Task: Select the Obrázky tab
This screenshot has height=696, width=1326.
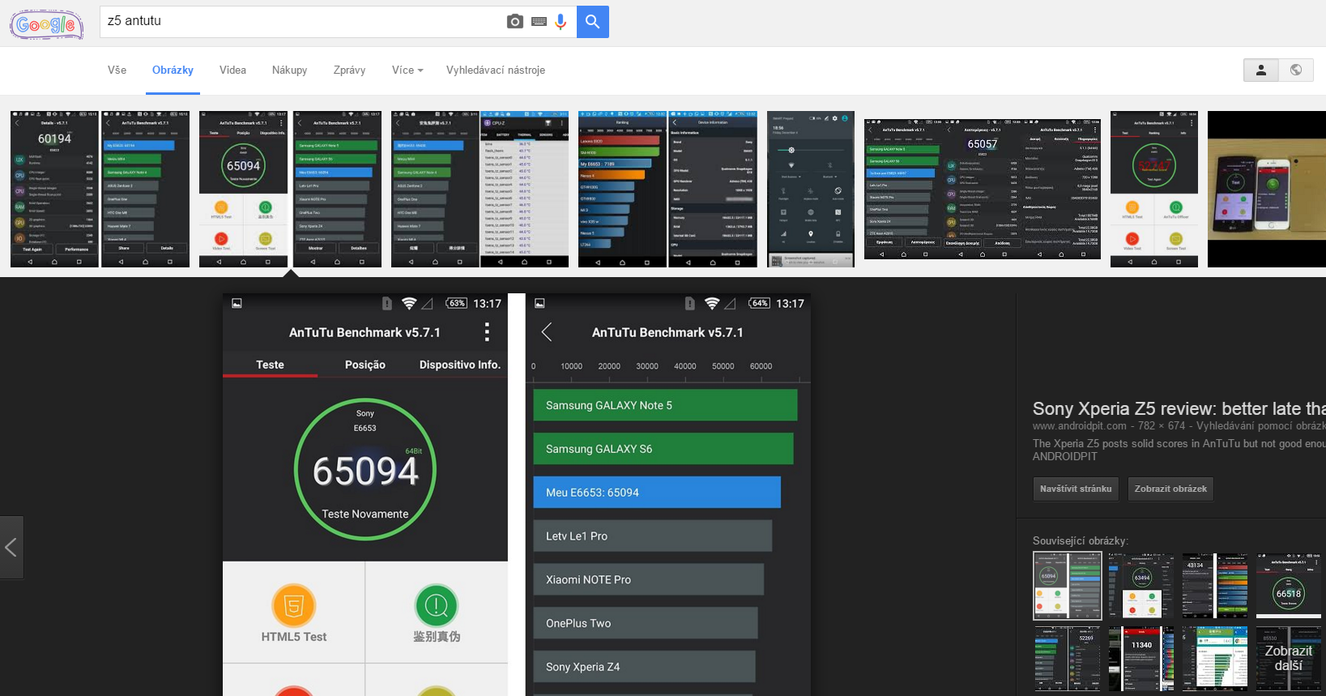Action: point(173,70)
